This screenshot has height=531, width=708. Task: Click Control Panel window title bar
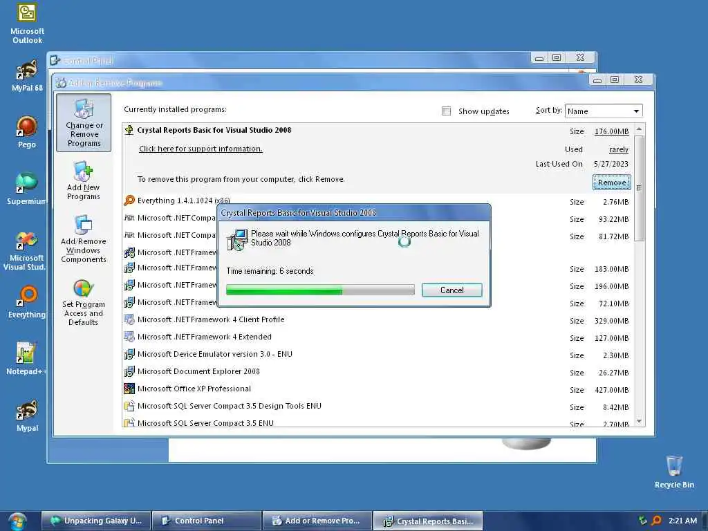pyautogui.click(x=289, y=59)
